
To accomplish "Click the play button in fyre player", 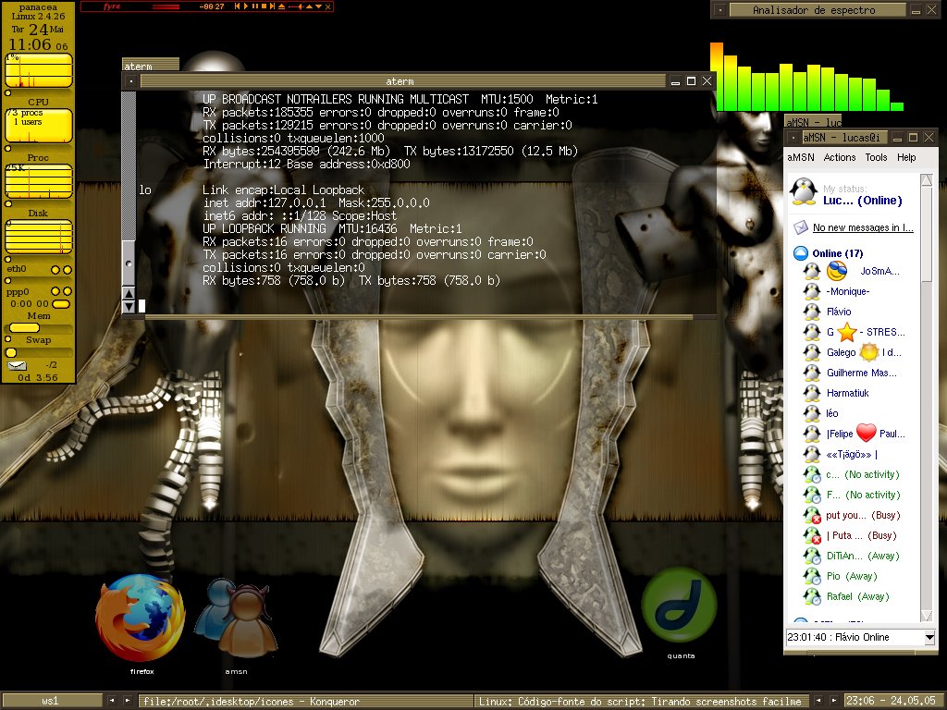I will coord(246,6).
